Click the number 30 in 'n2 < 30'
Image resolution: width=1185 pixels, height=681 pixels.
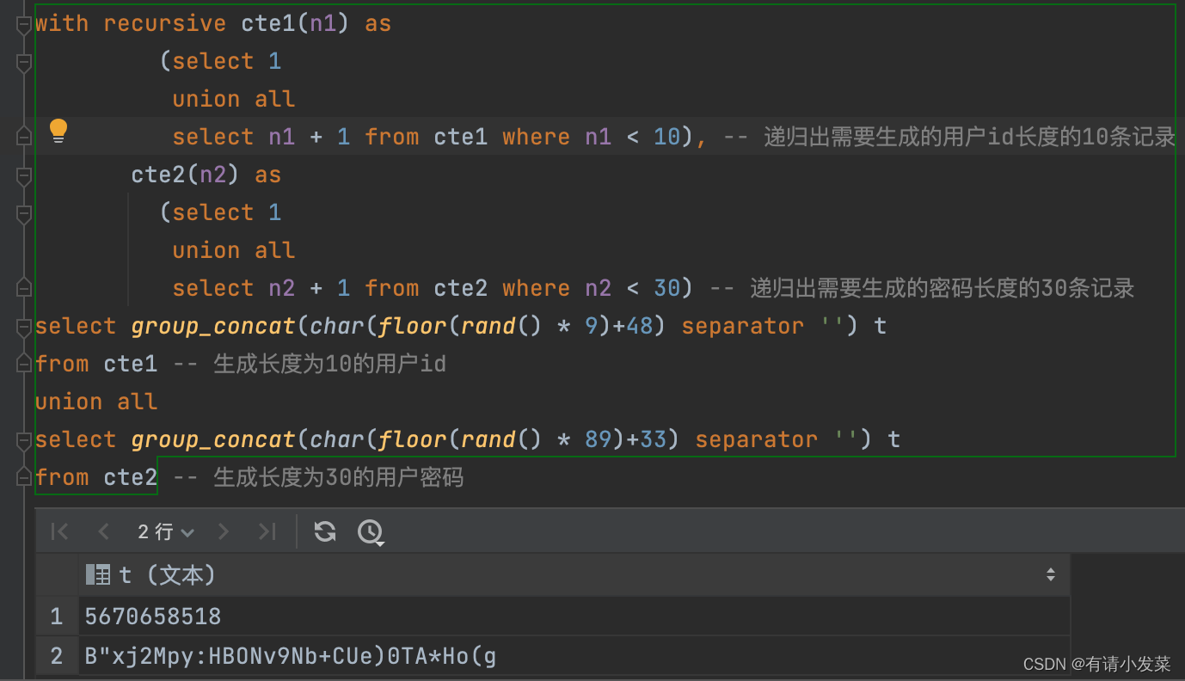click(667, 288)
